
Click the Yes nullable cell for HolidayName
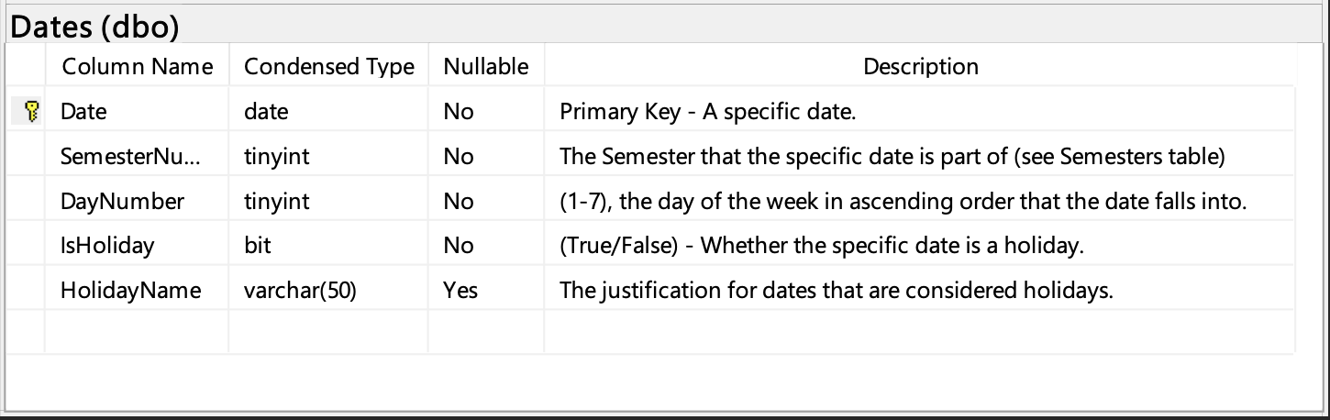point(460,291)
